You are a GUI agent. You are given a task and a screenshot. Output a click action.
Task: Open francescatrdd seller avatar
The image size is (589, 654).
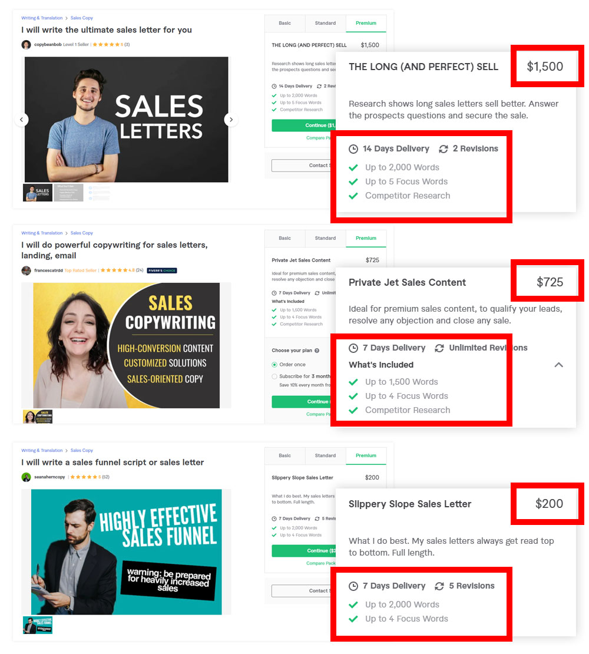coord(27,270)
